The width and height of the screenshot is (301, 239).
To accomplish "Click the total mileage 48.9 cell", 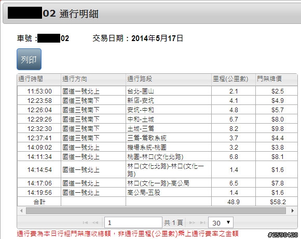I will [234, 202].
